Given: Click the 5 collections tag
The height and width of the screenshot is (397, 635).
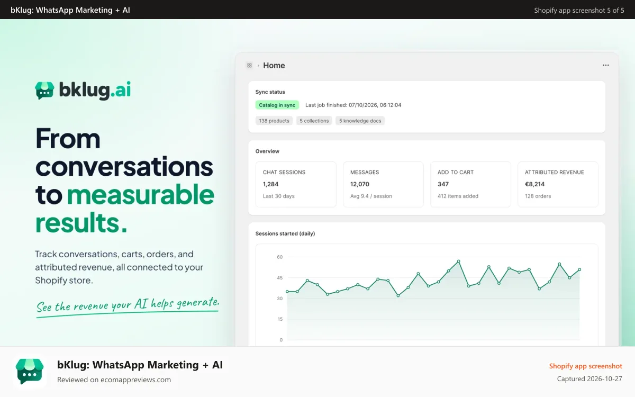Looking at the screenshot, I should (x=314, y=121).
